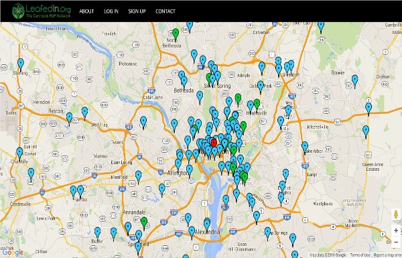Click the blue marker at Lake Arbor
Image resolution: width=402 pixels, height=258 pixels.
click(x=305, y=147)
